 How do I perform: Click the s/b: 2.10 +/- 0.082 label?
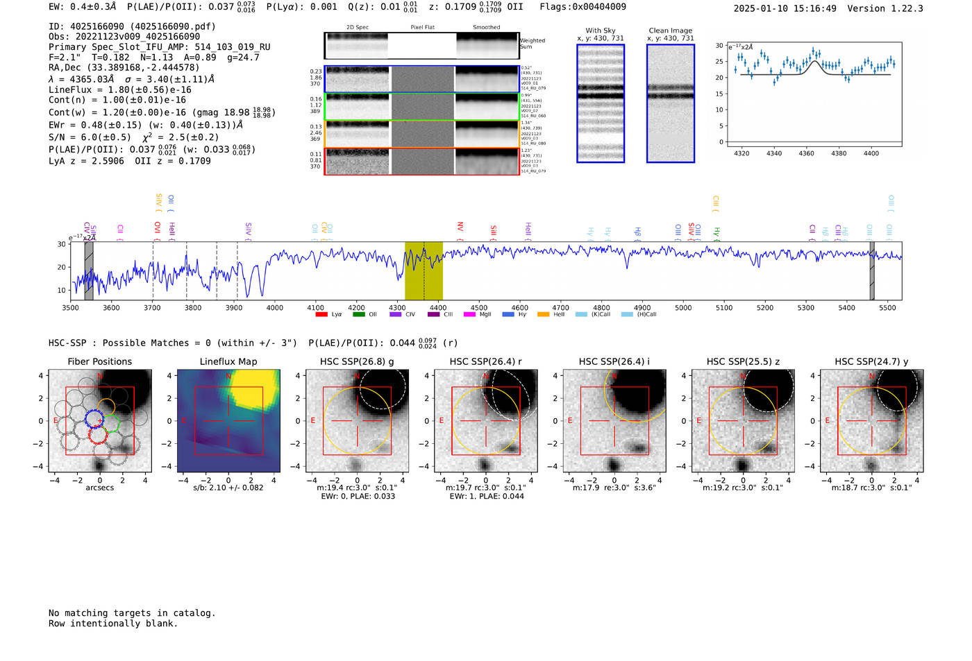click(228, 488)
